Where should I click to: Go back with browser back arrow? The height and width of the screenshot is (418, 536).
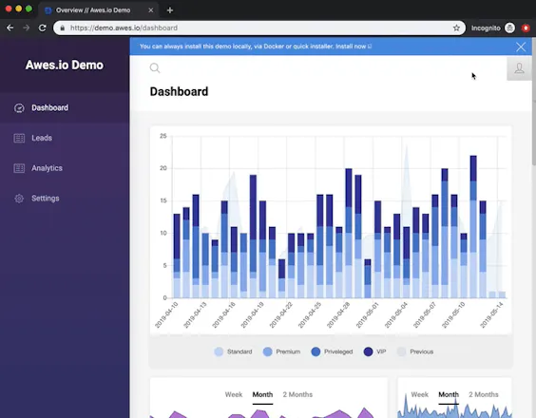pyautogui.click(x=10, y=28)
